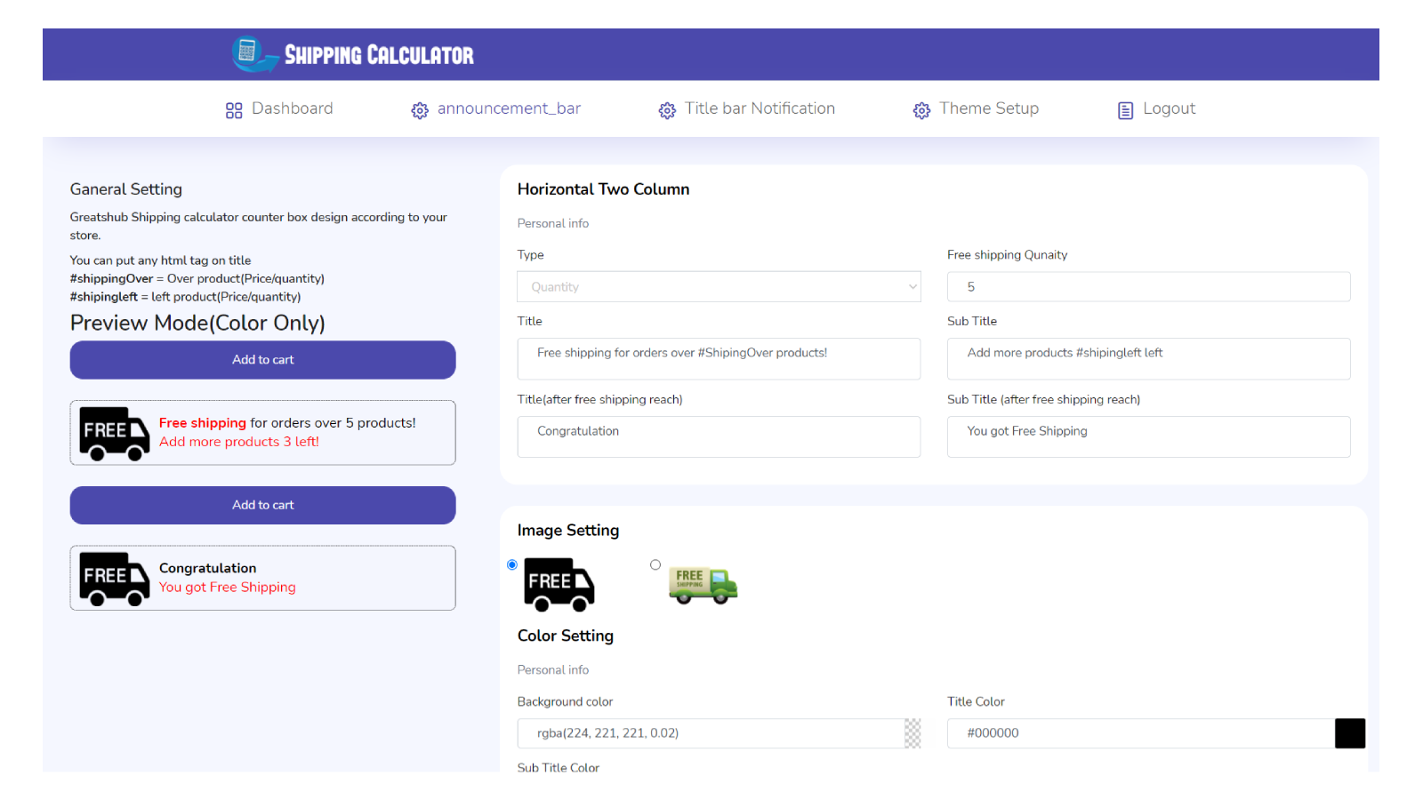Click the black Title Color swatch

1350,733
